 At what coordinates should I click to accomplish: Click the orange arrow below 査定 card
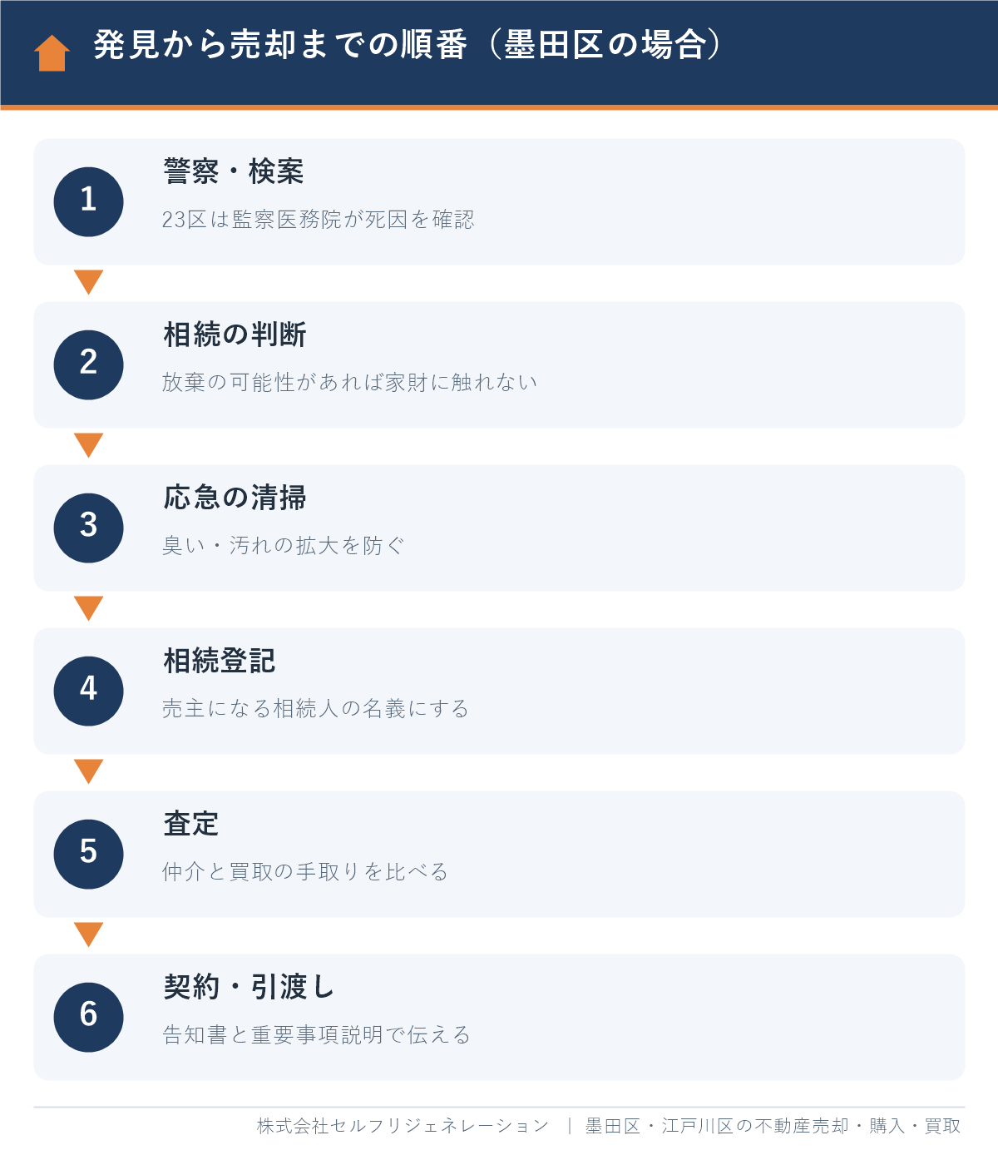click(88, 934)
